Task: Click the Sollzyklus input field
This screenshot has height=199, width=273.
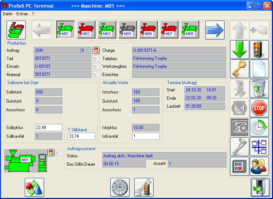Action: (x=48, y=128)
